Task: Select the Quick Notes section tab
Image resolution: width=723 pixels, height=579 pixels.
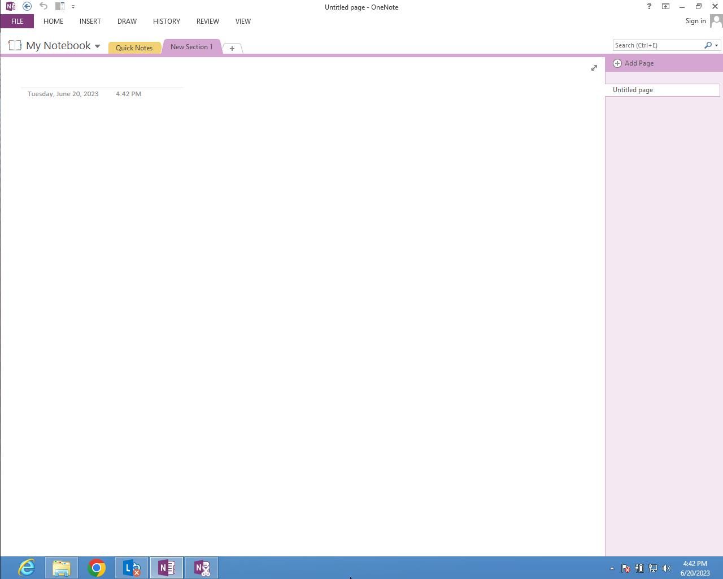Action: coord(134,48)
